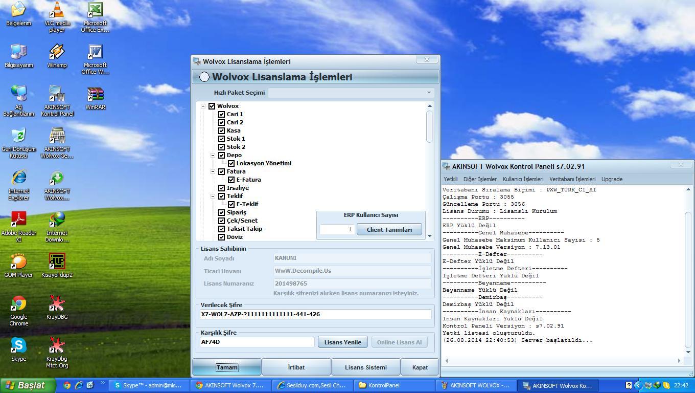Click the Kontrol Paneli log vertical scrollbar
Image resolution: width=695 pixels, height=393 pixels.
(688, 270)
